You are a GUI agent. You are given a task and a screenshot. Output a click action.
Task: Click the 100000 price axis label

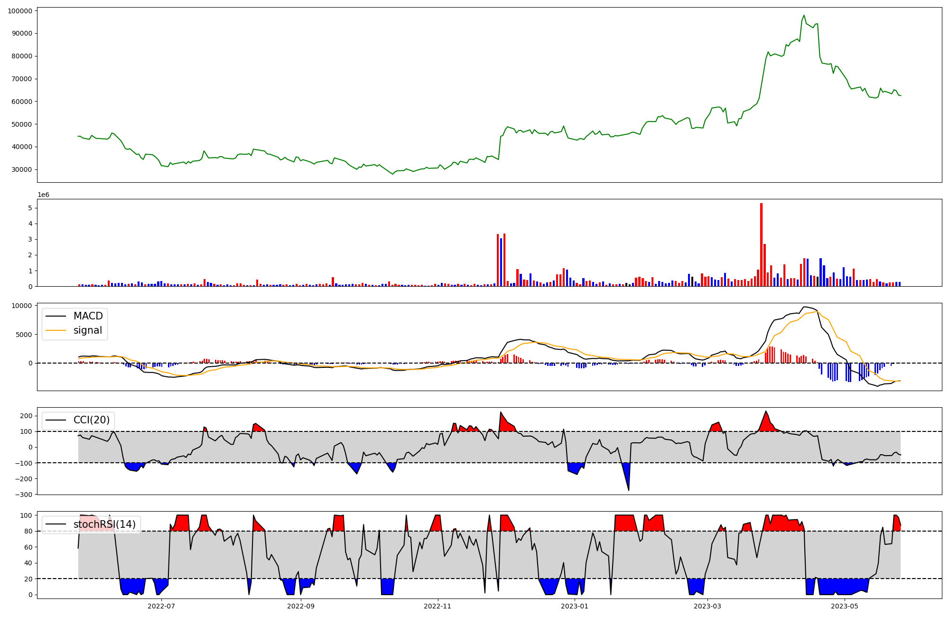pos(20,11)
